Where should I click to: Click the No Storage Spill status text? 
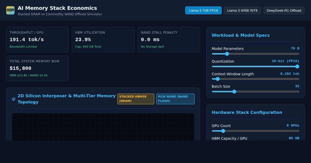152,47
